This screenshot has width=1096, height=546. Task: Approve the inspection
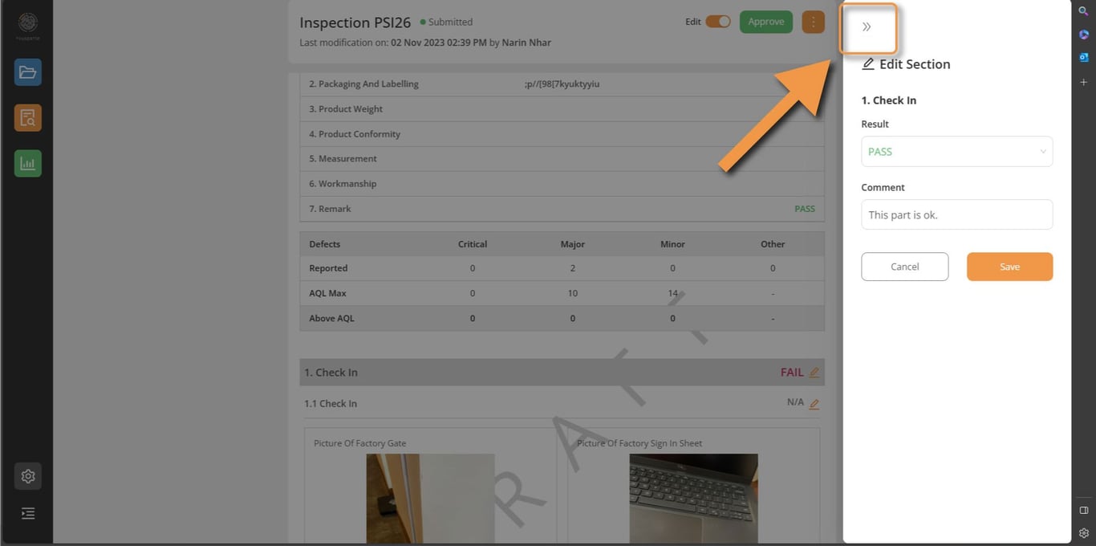(765, 22)
